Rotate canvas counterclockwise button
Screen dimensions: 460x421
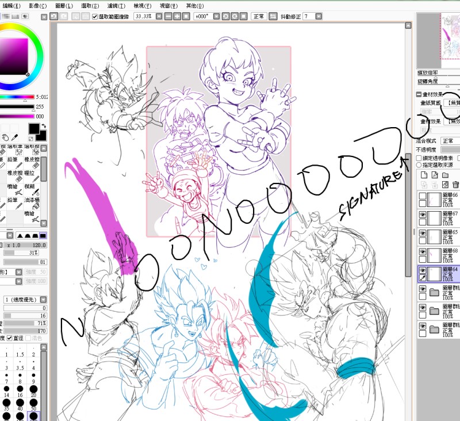pyautogui.click(x=225, y=17)
